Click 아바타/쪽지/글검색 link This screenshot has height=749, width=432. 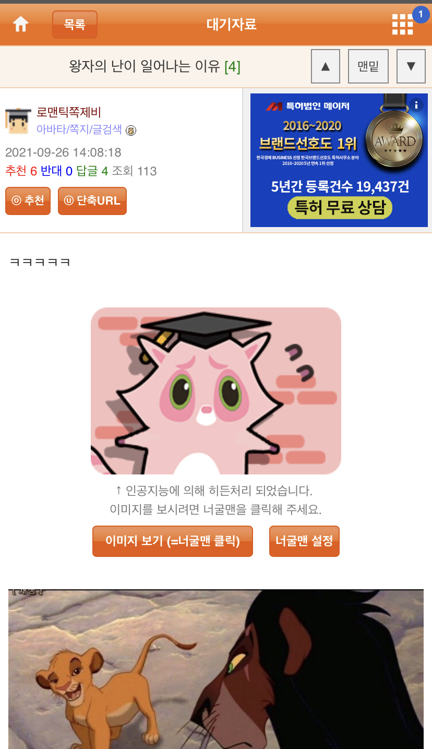tap(79, 129)
